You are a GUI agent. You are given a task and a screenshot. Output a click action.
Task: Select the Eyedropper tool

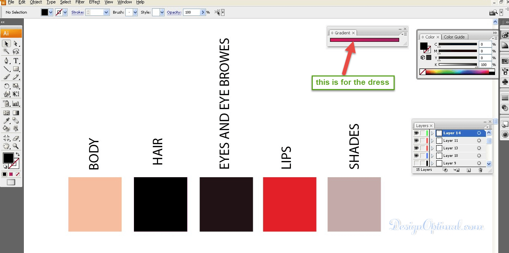coord(6,121)
